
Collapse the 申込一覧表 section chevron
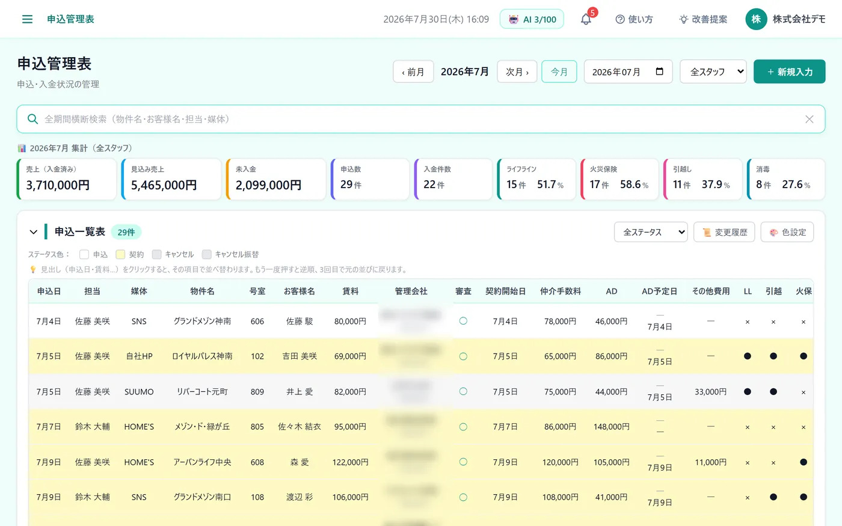(x=34, y=232)
